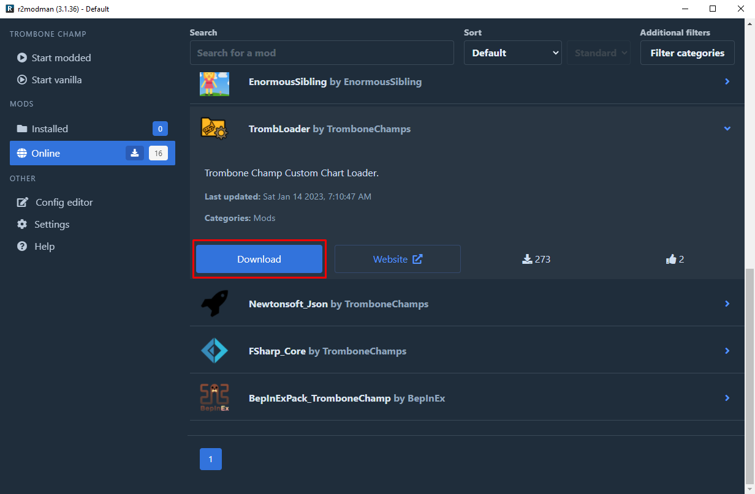Click the BepInEx logo thumbnail
The image size is (755, 494).
(214, 398)
